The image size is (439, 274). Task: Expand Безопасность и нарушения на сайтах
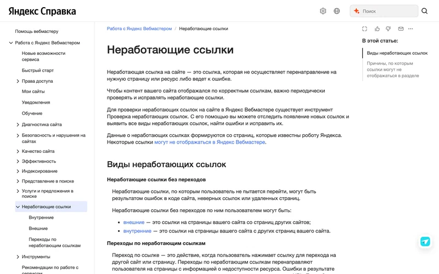click(18, 135)
